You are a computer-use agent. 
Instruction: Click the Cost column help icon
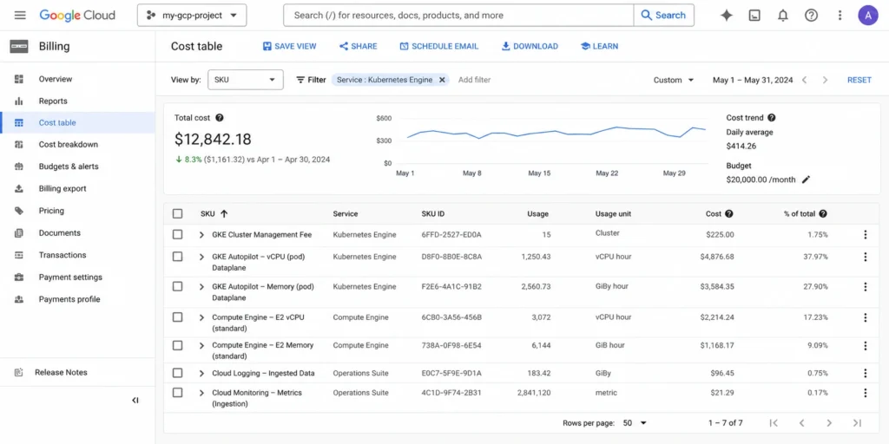point(729,214)
